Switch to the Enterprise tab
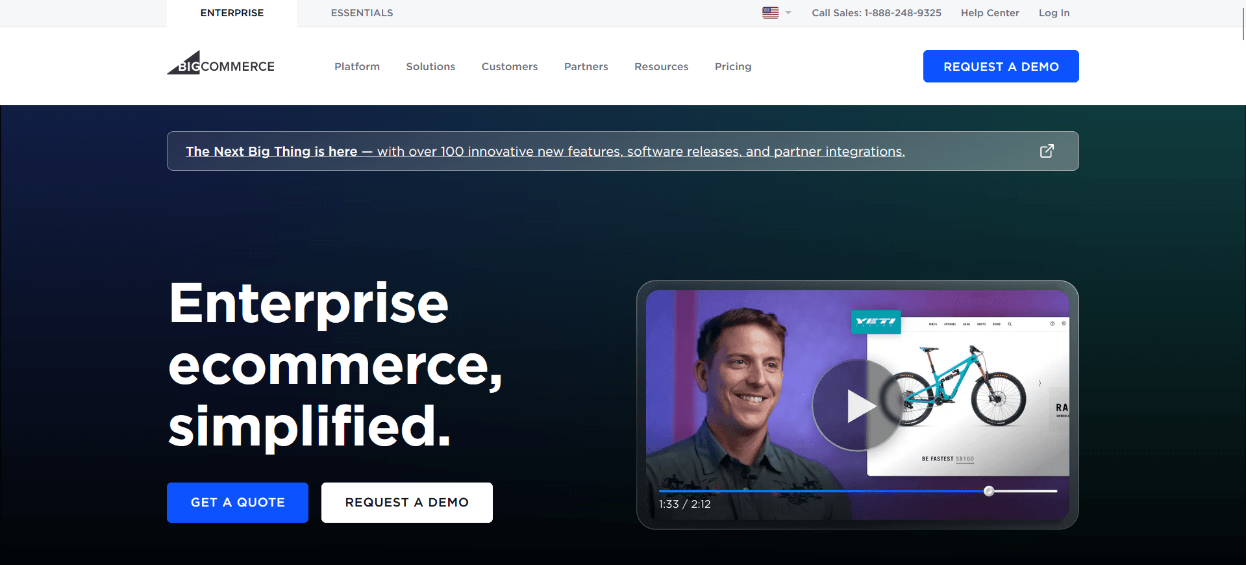 pos(232,13)
